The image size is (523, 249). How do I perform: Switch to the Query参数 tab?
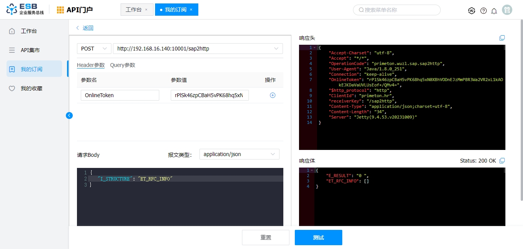pyautogui.click(x=123, y=65)
